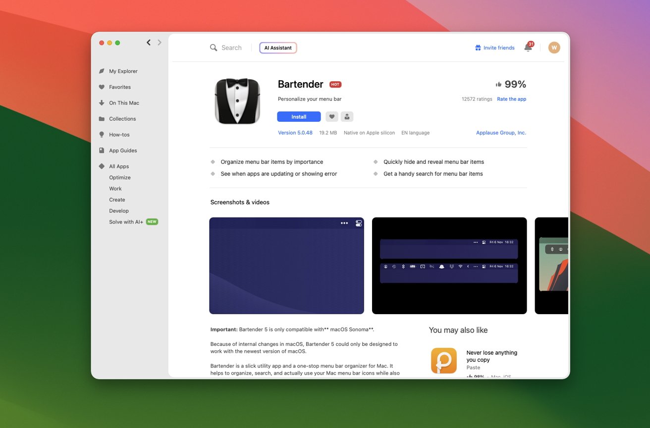Click 'Get a handy search for menu bar items'
The width and height of the screenshot is (650, 428).
[433, 174]
